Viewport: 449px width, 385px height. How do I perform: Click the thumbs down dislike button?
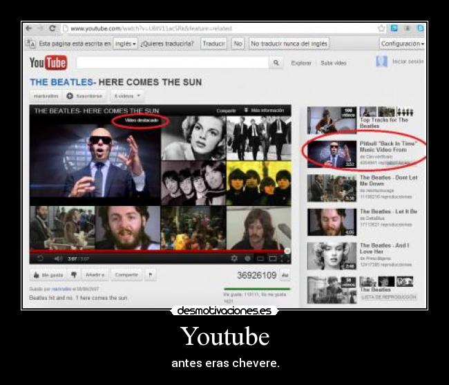(x=74, y=275)
